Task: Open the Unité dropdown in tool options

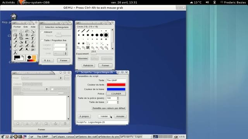Action: coord(60,54)
